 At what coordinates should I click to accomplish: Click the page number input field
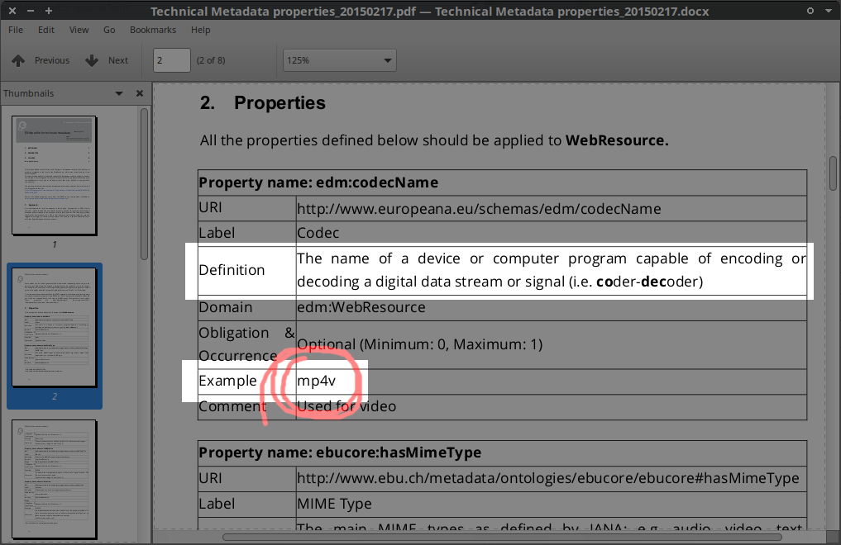[x=172, y=60]
